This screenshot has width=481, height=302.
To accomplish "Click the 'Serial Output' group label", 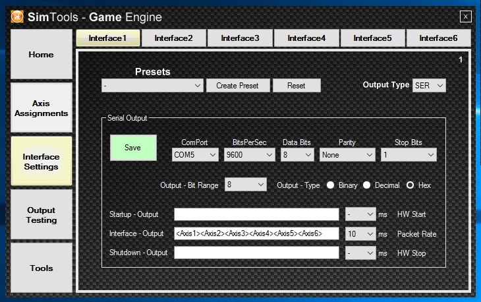I will pyautogui.click(x=127, y=118).
